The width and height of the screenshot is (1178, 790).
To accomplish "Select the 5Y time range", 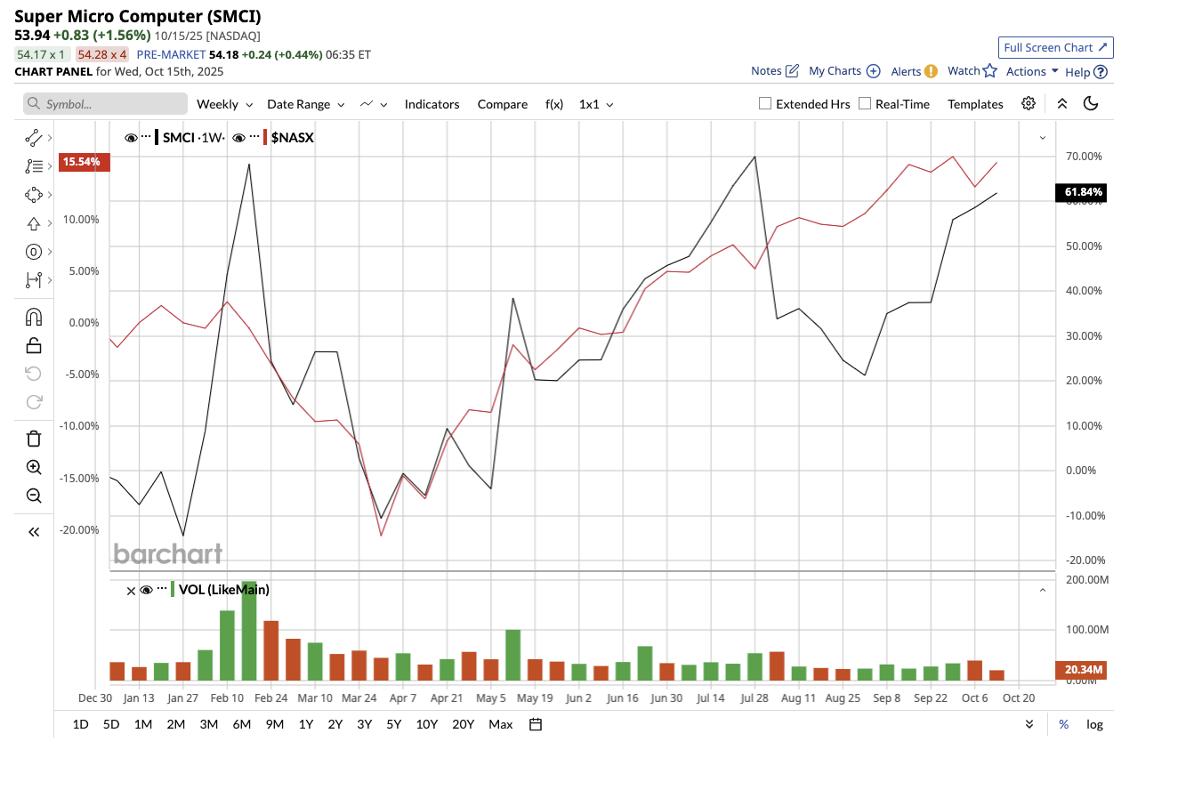I will (x=393, y=724).
